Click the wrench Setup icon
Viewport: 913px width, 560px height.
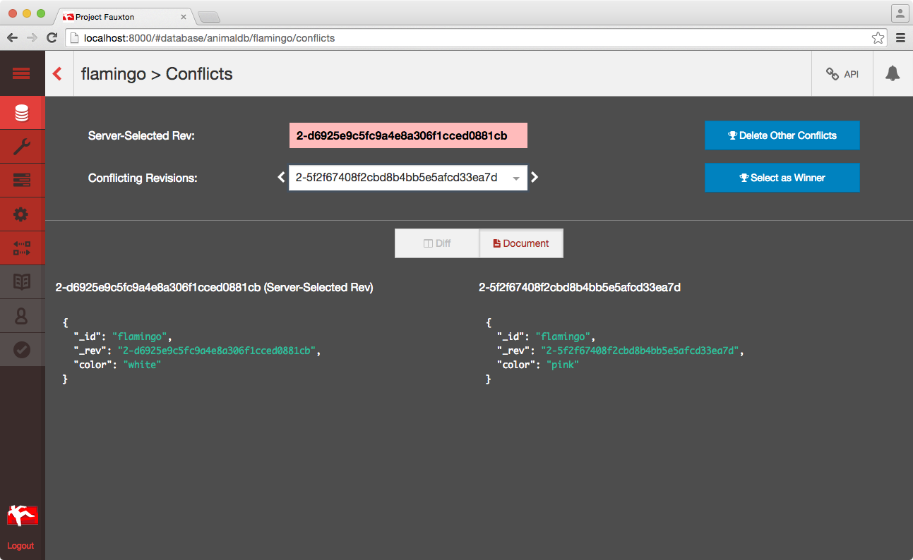point(22,147)
